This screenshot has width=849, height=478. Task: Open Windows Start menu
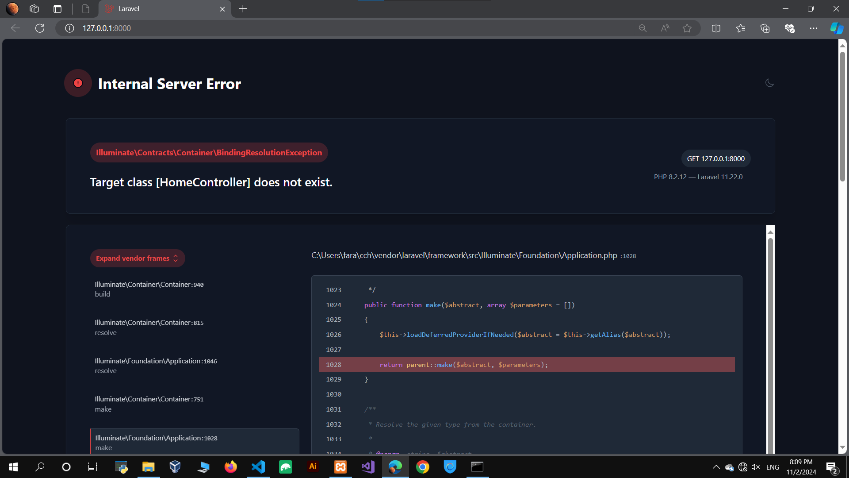[13, 466]
